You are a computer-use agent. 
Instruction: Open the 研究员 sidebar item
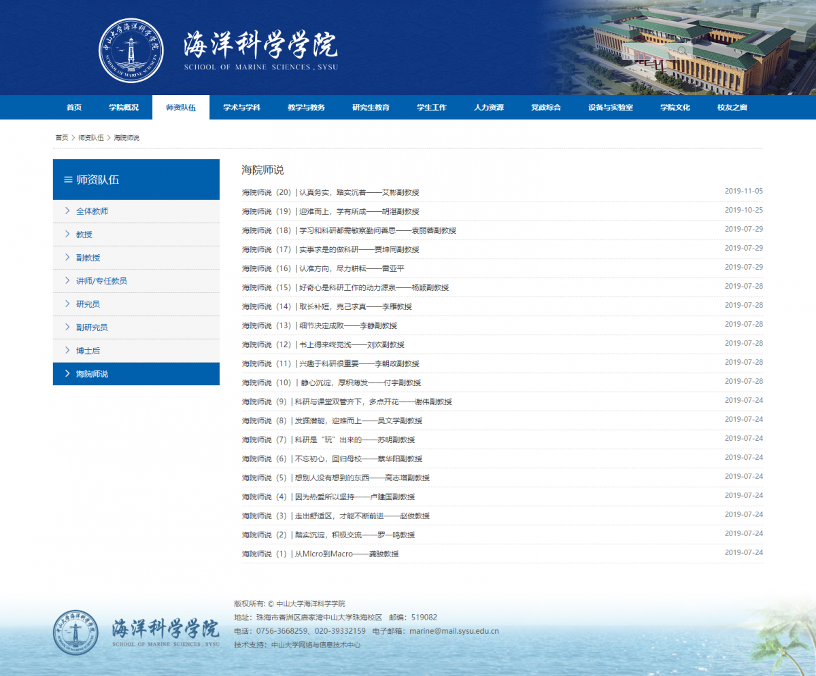pos(88,304)
